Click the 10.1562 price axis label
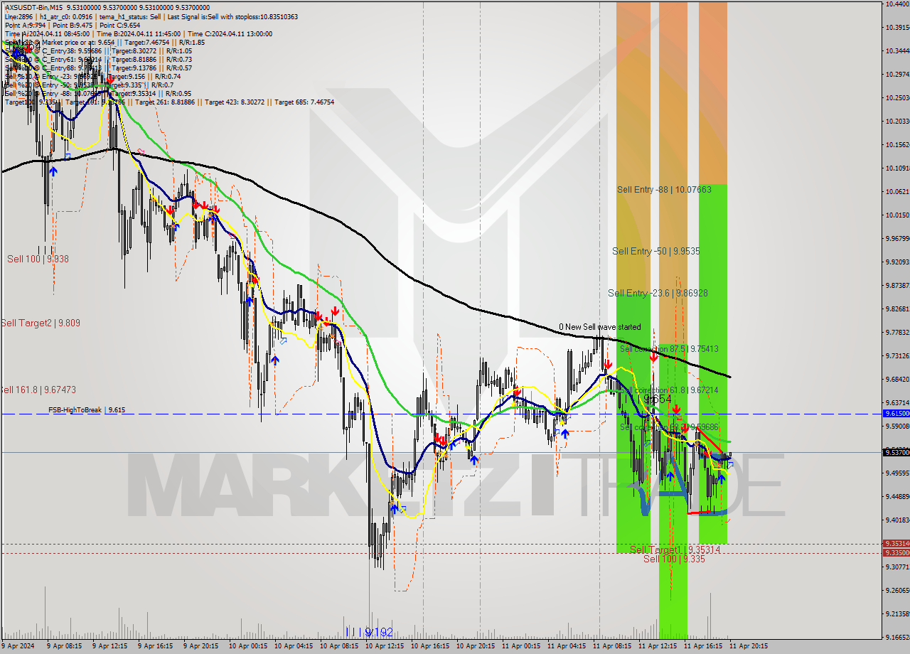 897,144
